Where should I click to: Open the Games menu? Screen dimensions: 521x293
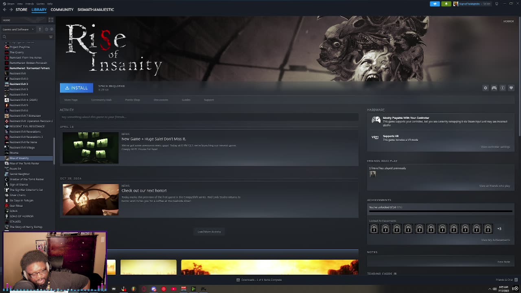tap(40, 4)
